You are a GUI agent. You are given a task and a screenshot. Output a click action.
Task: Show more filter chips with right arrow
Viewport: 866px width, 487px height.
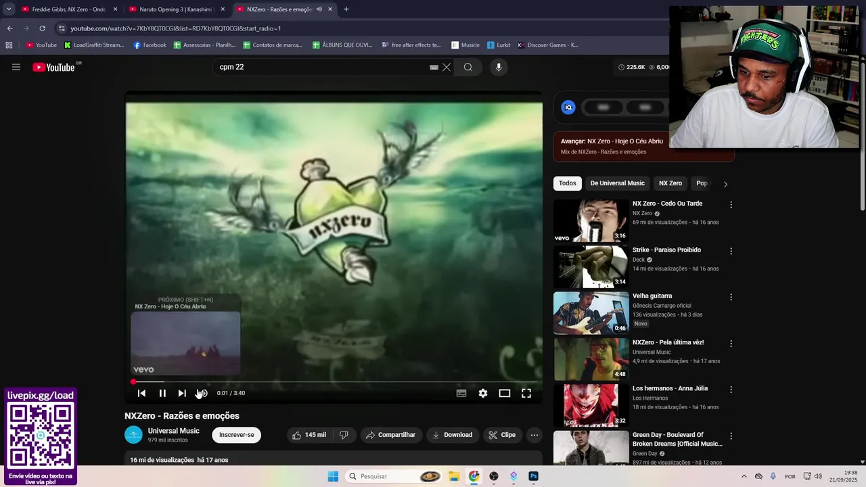point(725,184)
